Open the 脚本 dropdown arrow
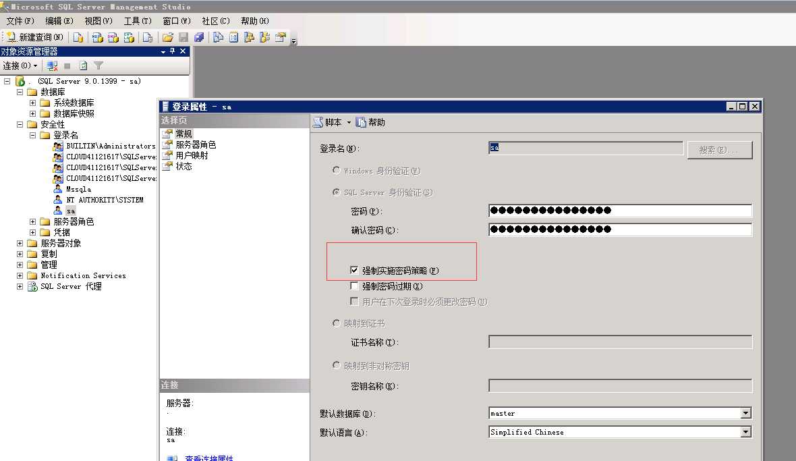796x461 pixels. [349, 122]
